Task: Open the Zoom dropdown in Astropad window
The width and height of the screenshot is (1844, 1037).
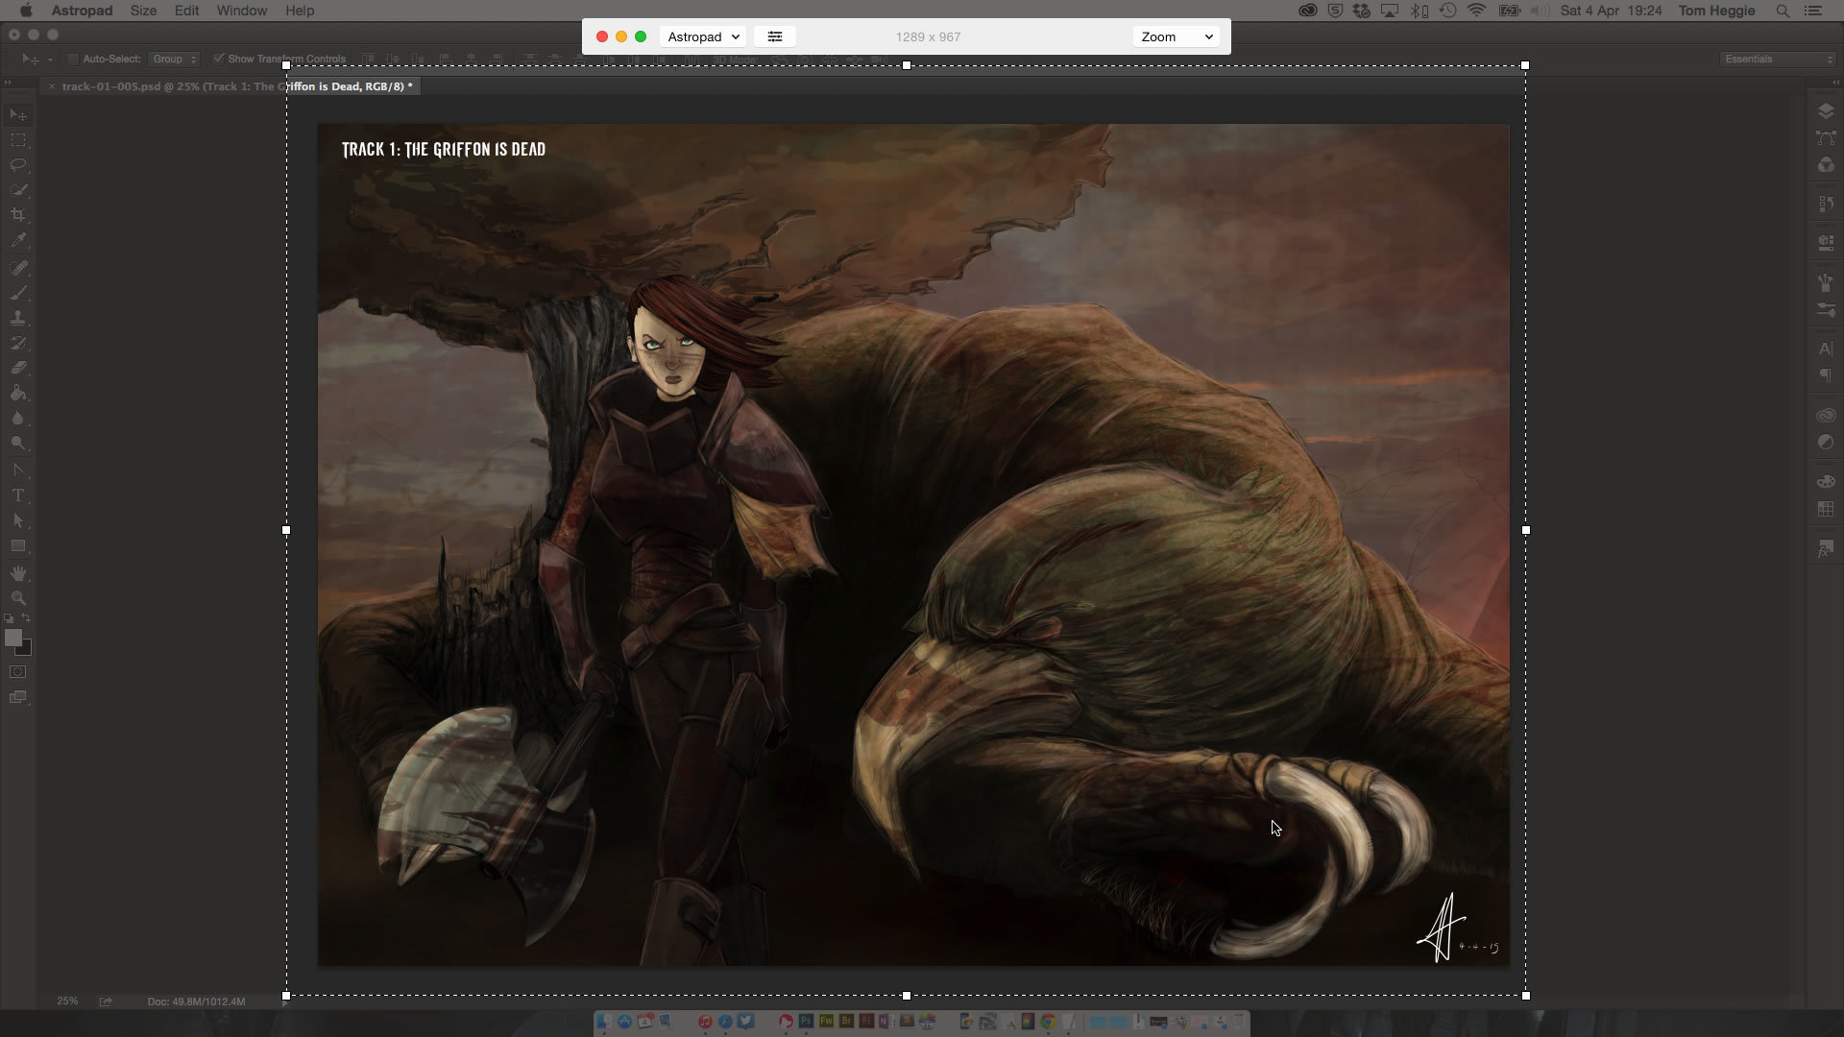Action: point(1177,36)
